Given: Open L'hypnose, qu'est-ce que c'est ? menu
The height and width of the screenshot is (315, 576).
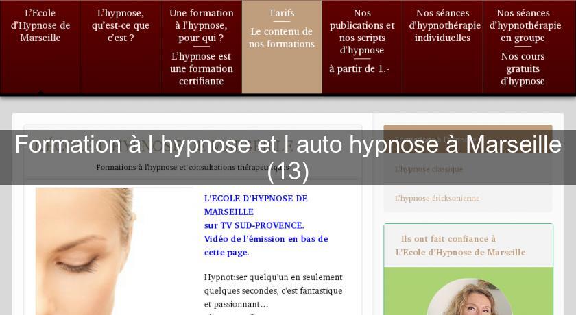Looking at the screenshot, I should click(121, 25).
